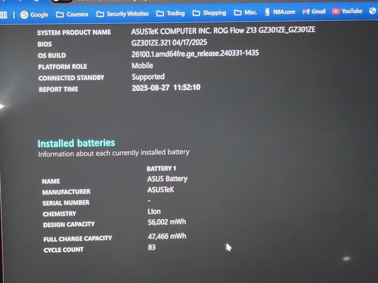The image size is (378, 283).
Task: Select report time 2025-08-27 11:52:10
Action: click(166, 88)
